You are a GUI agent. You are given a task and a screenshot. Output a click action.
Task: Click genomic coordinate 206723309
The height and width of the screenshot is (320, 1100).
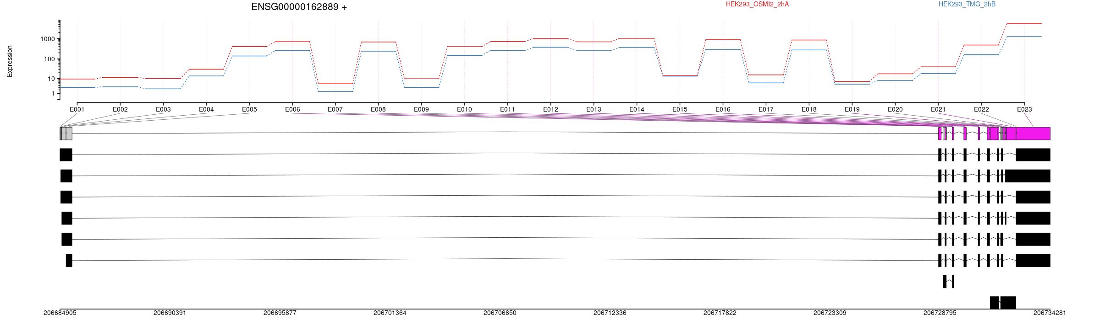point(830,313)
